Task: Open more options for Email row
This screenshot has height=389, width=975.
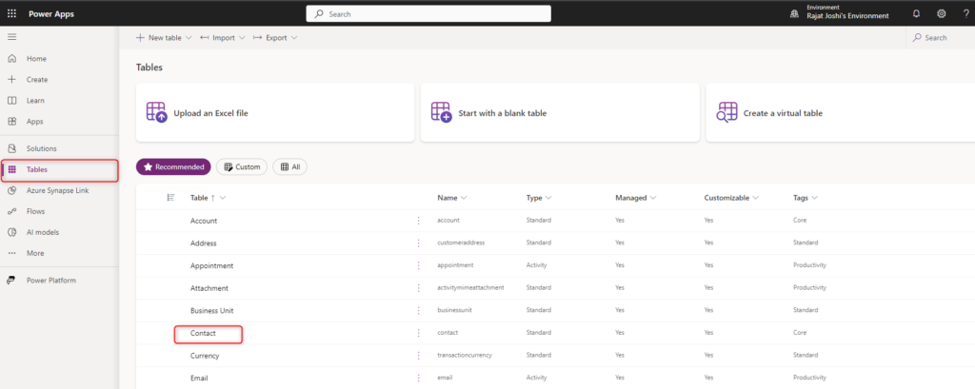Action: [419, 378]
